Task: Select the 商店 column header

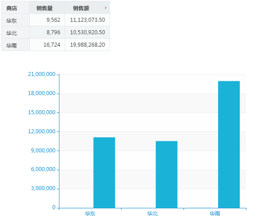Action: point(16,8)
